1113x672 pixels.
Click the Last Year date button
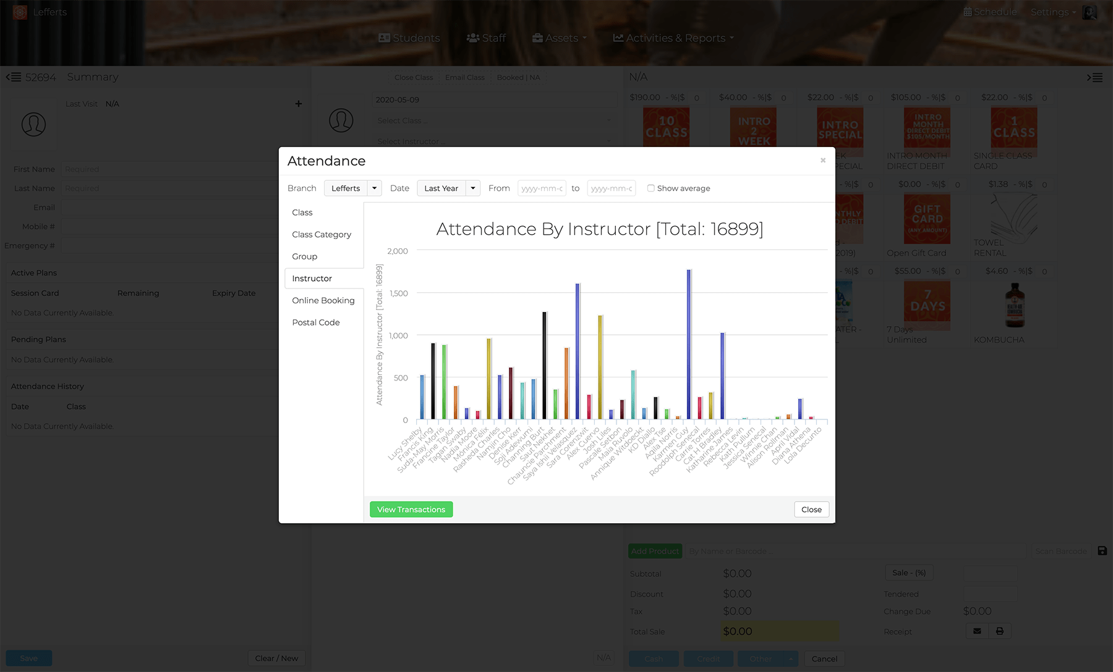pyautogui.click(x=441, y=188)
